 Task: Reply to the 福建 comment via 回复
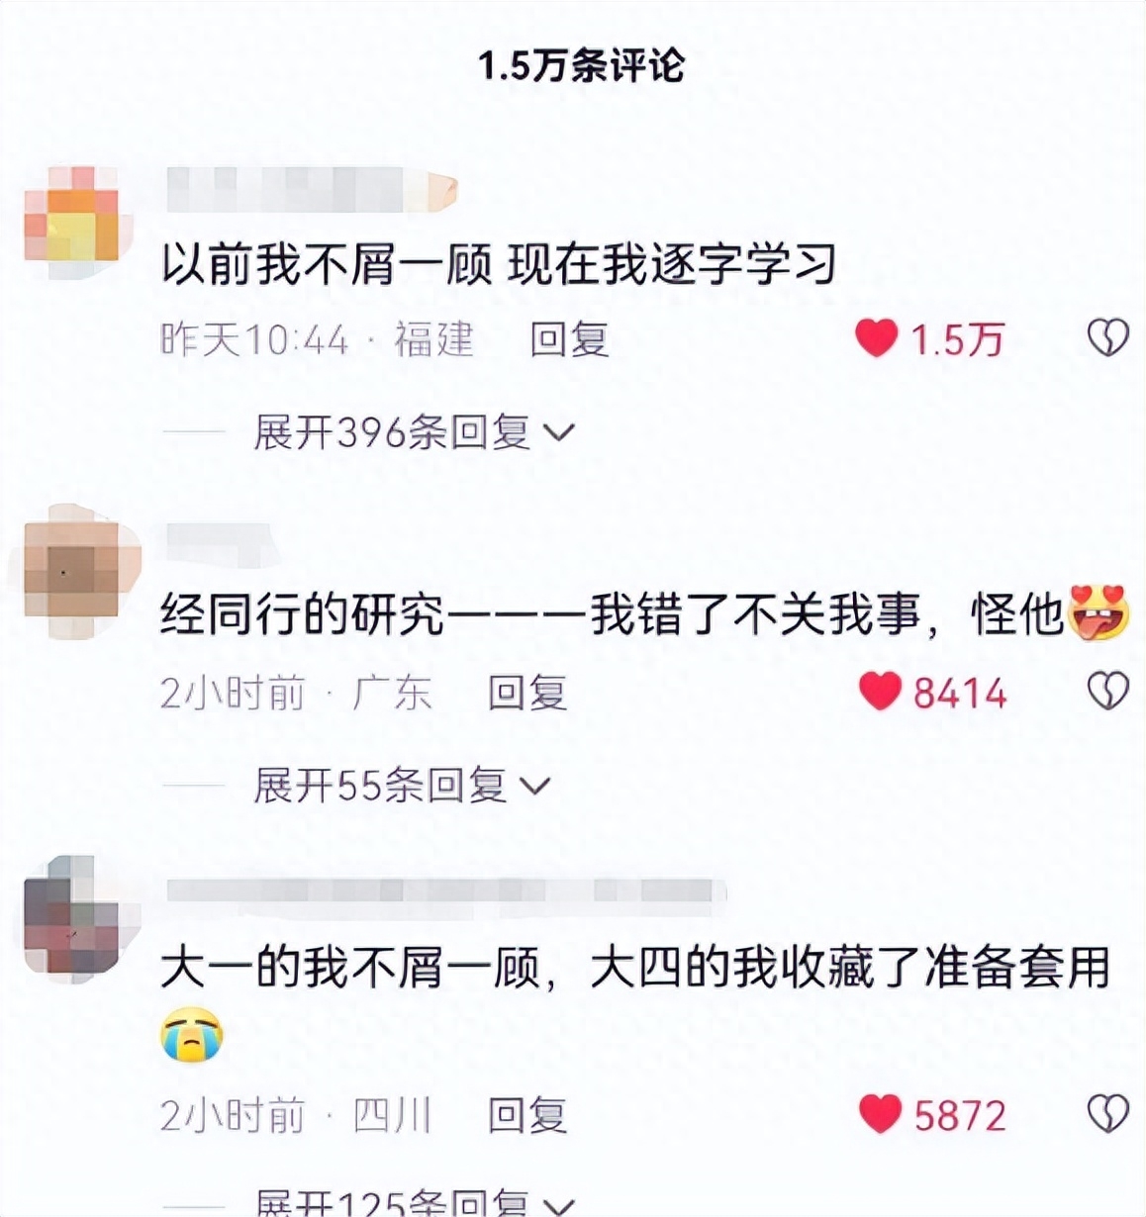point(569,339)
